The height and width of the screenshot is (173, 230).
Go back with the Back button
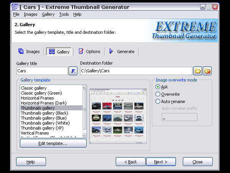point(131,162)
